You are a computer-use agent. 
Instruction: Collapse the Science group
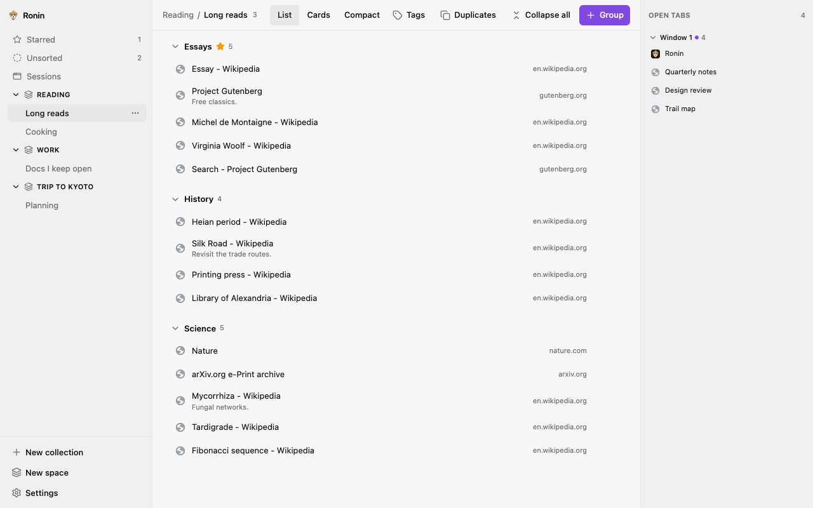[175, 328]
